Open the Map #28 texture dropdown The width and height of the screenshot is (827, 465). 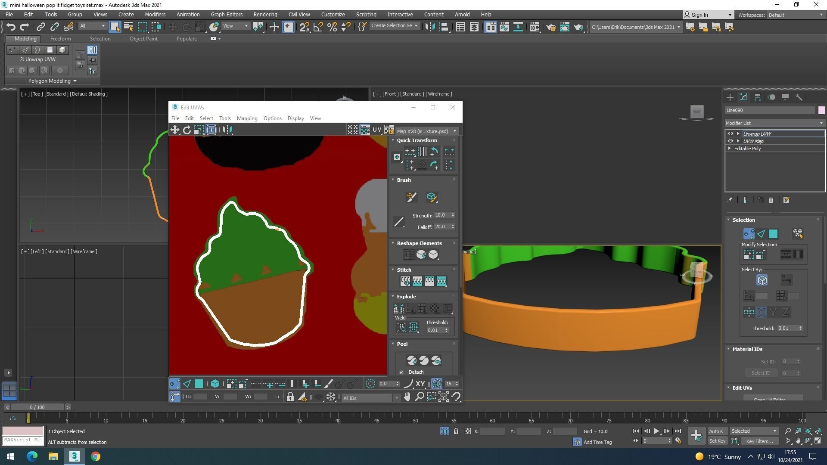point(426,131)
